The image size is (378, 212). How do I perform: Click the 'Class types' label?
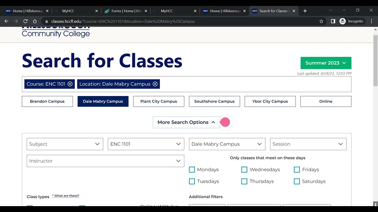38,197
